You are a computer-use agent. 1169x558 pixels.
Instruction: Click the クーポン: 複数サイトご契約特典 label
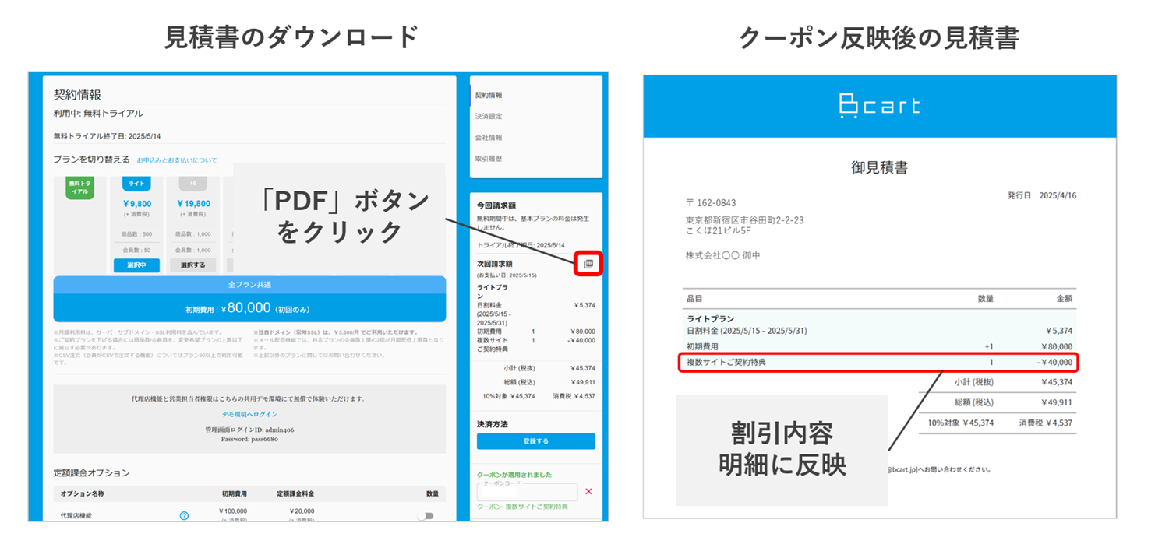pos(522,507)
